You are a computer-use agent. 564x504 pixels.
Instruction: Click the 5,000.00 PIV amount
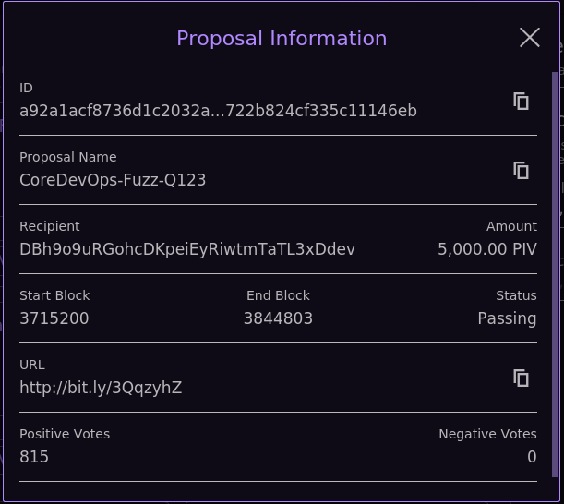pos(486,249)
